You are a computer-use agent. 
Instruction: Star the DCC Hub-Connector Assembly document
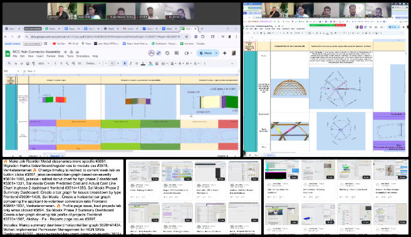[66, 52]
